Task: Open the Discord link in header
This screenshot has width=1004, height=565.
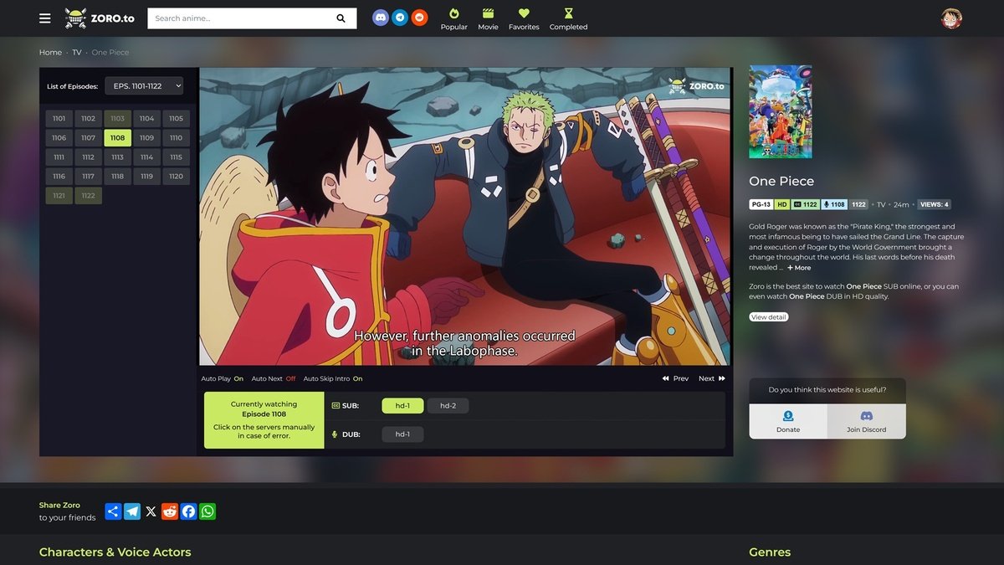Action: coord(381,18)
